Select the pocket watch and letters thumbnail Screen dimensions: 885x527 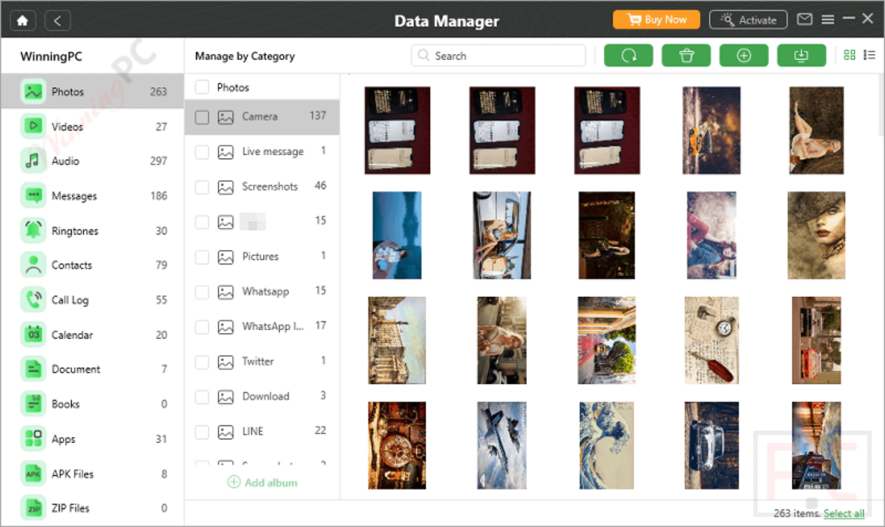tap(711, 340)
